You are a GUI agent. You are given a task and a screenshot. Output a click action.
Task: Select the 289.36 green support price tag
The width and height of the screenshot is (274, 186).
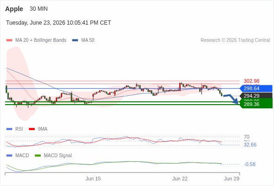tap(256, 104)
